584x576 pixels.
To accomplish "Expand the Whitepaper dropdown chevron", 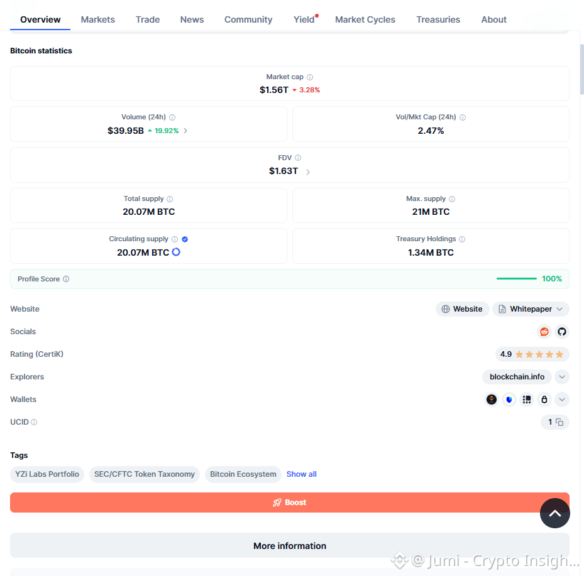I will tap(559, 309).
